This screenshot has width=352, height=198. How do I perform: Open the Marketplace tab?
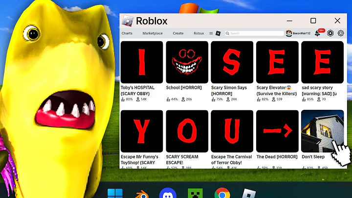[153, 33]
